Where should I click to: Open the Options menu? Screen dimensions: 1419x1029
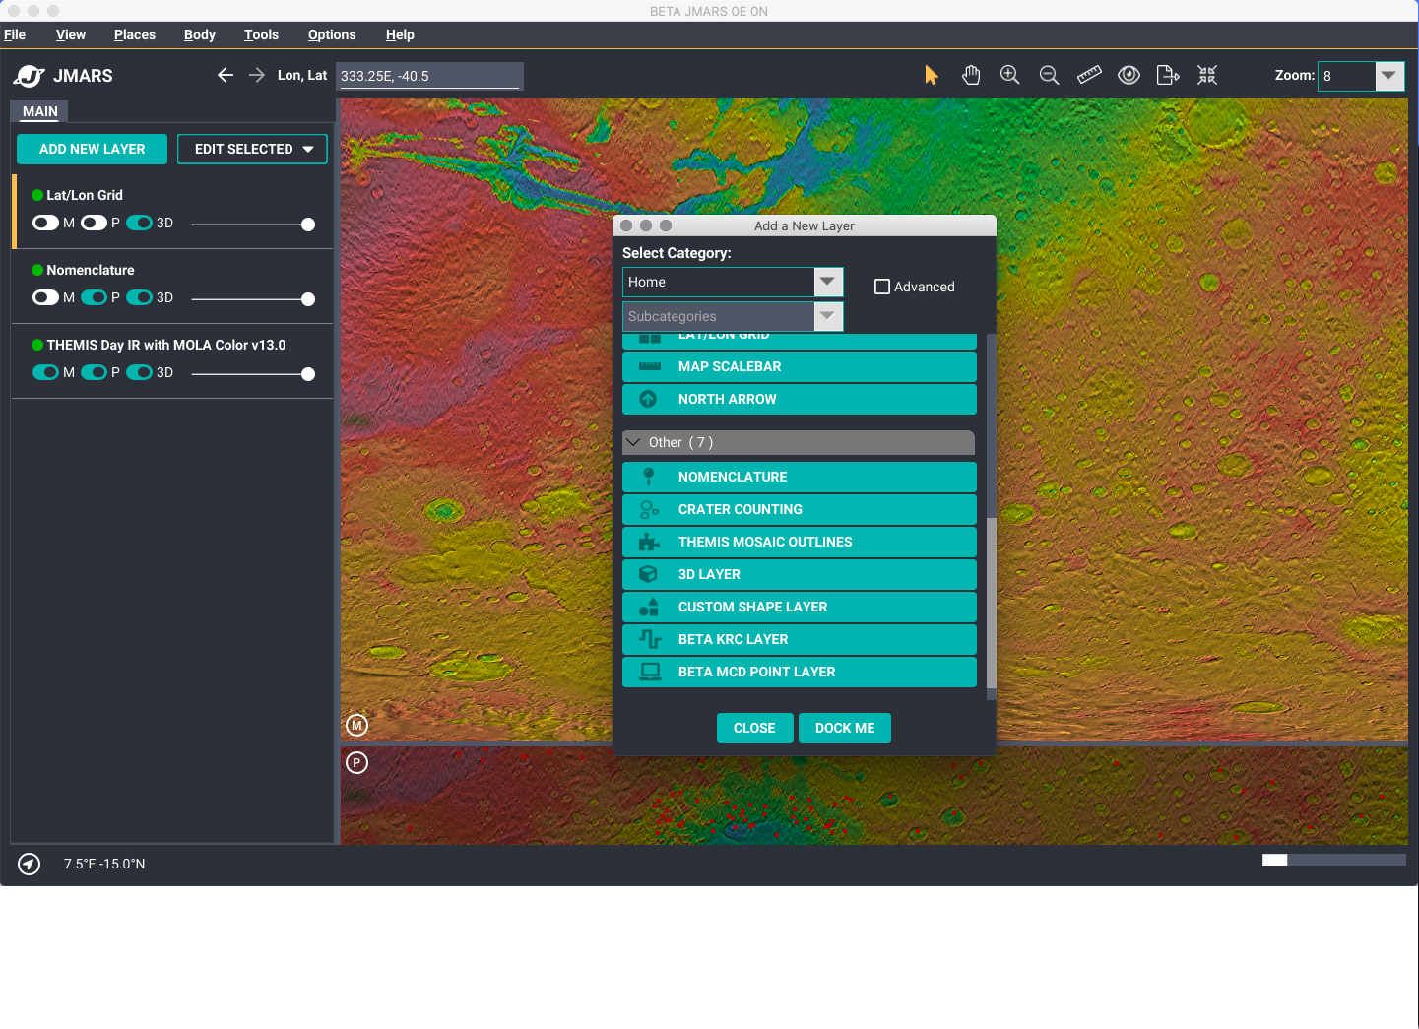pos(332,34)
